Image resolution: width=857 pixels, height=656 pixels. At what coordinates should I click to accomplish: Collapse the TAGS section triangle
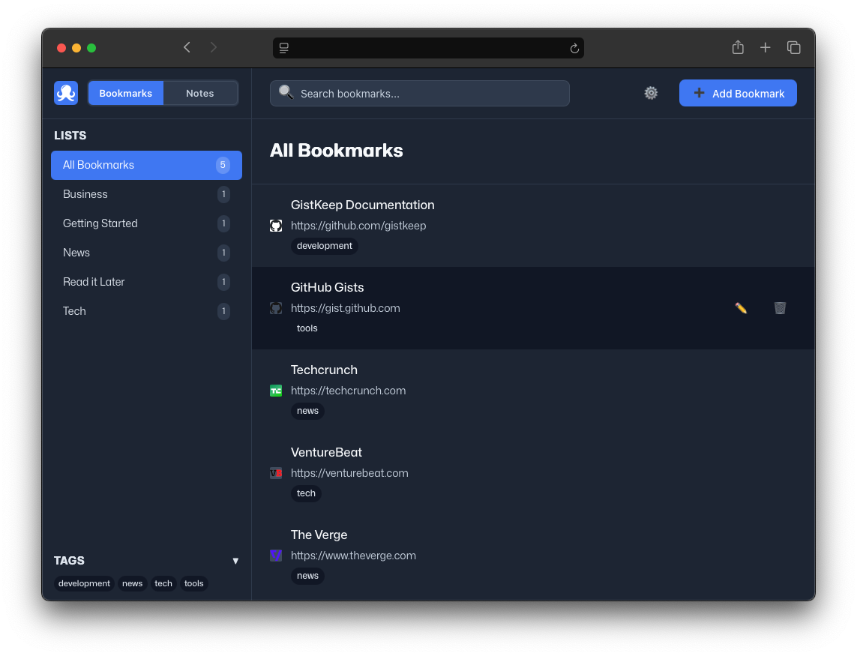coord(235,561)
